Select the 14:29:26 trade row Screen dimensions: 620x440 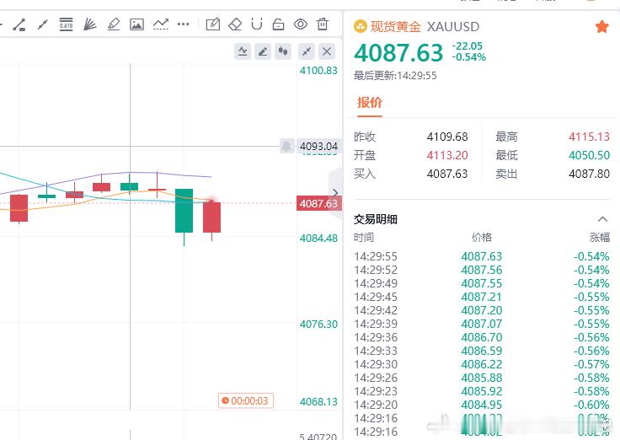point(482,378)
